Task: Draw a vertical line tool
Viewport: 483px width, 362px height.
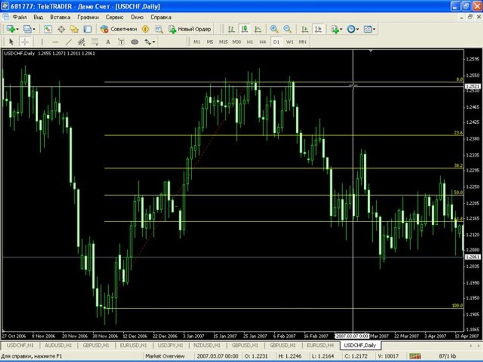Action: (x=42, y=42)
